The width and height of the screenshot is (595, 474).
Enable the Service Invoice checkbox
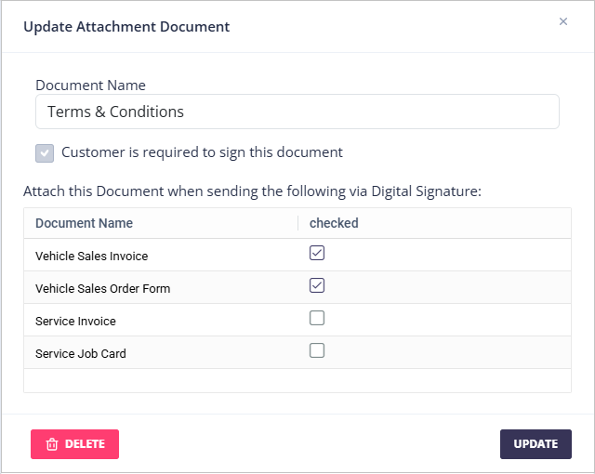[317, 318]
